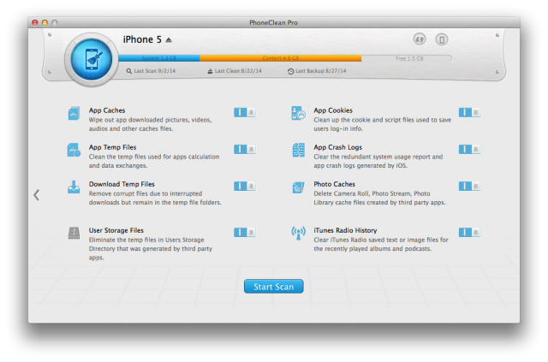This screenshot has height=362, width=548.
Task: Click the Download Temp Files icon
Action: [74, 187]
